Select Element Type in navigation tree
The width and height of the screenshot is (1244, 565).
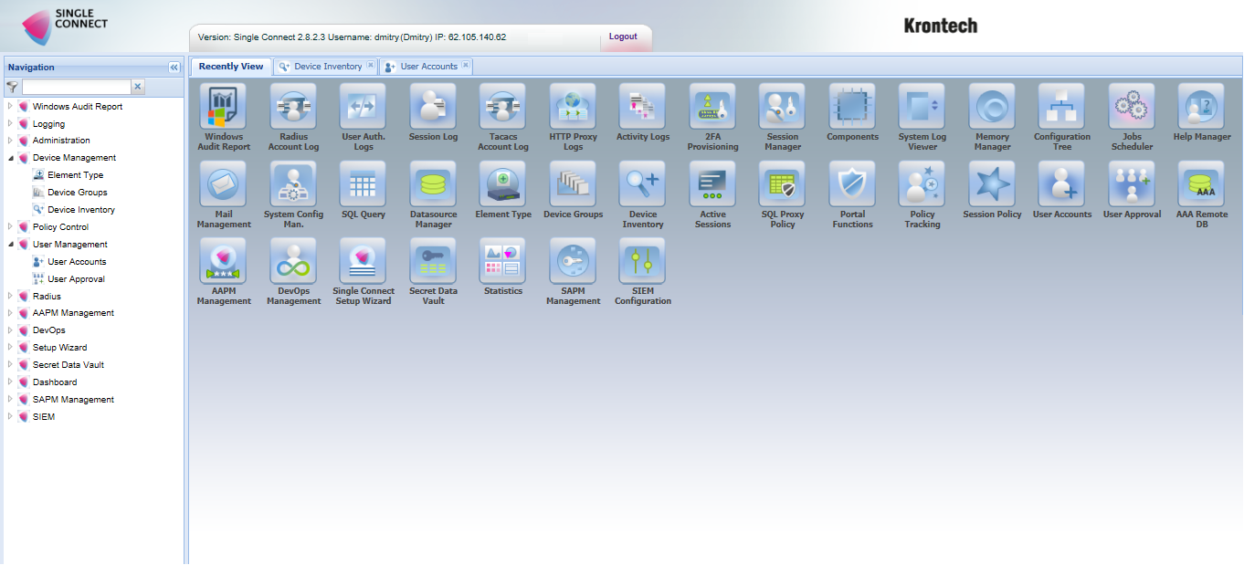pos(75,175)
